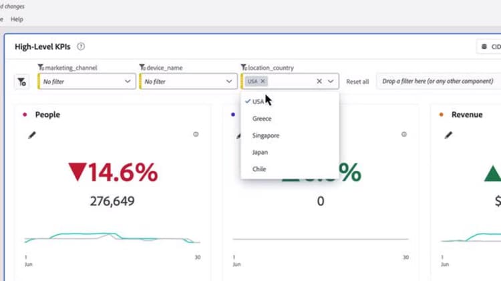The image size is (501, 281).
Task: Edit the Revenue visualization with pencil icon
Action: tap(449, 135)
